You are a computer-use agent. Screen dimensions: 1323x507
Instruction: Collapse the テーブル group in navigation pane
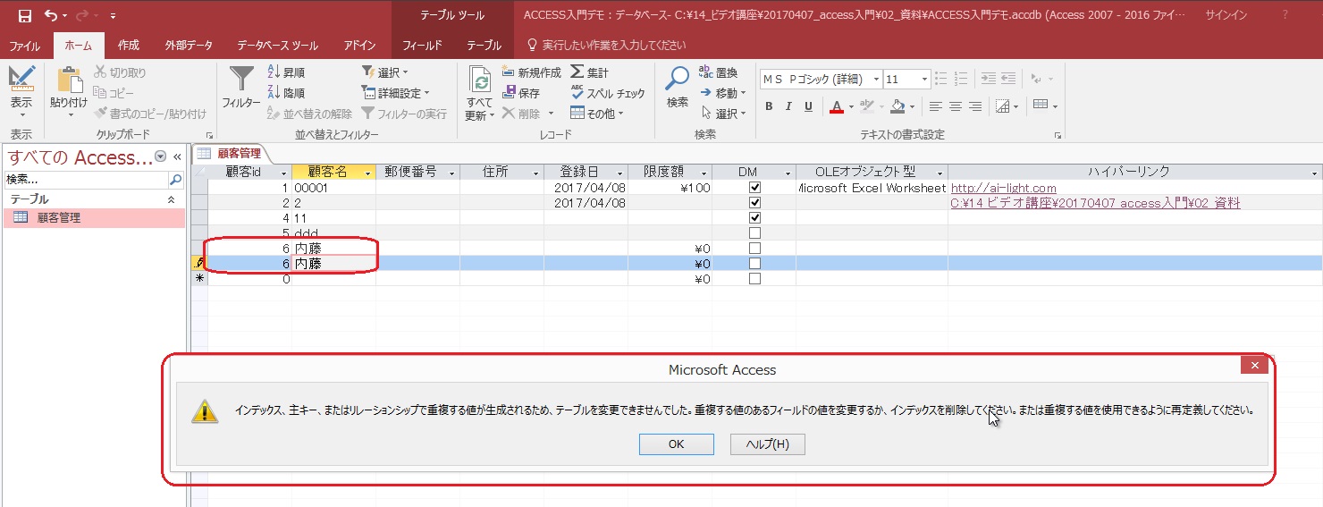coord(172,199)
